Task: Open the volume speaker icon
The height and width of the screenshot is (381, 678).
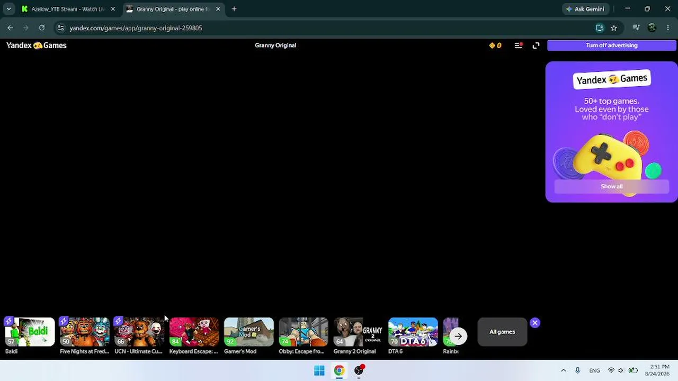Action: [621, 370]
